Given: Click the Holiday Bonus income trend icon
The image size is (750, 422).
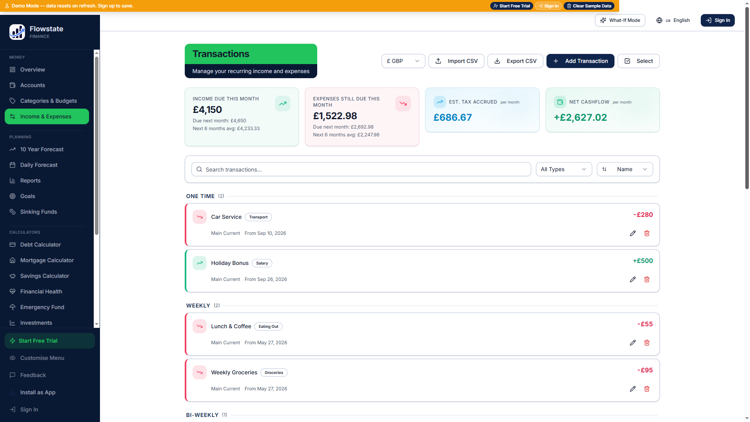Looking at the screenshot, I should tap(200, 263).
